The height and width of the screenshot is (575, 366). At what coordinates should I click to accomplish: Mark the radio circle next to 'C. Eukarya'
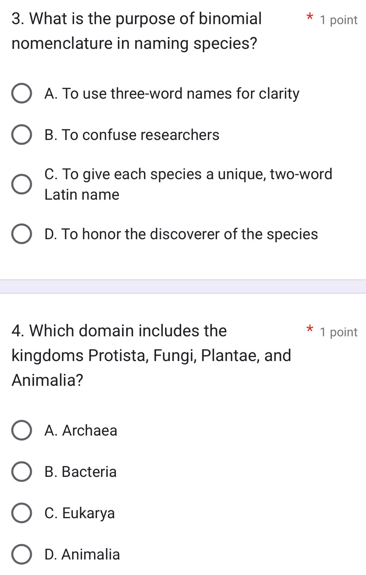[x=22, y=513]
